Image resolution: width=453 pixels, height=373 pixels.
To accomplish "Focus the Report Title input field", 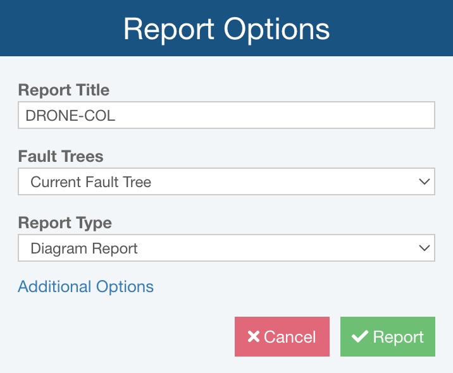I will coord(226,116).
